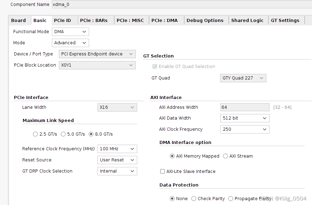Viewport: 312px width, 205px height.
Task: Select the Debug Options tab
Action: tap(205, 20)
